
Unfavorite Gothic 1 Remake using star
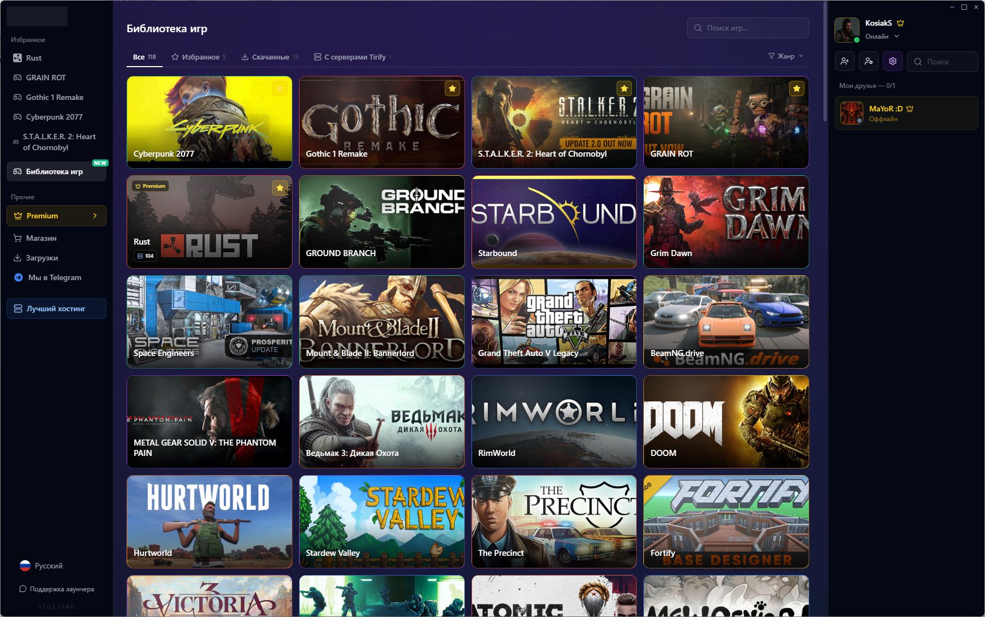452,88
